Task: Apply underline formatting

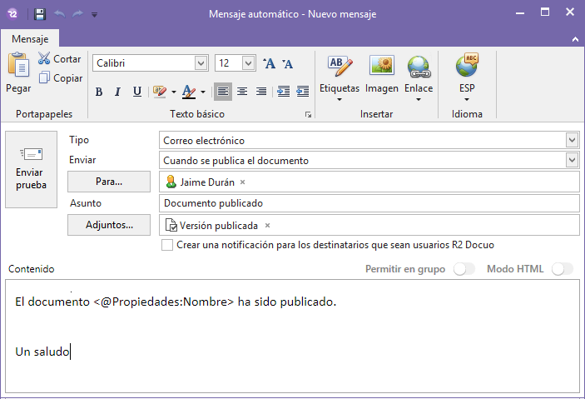Action: (136, 92)
